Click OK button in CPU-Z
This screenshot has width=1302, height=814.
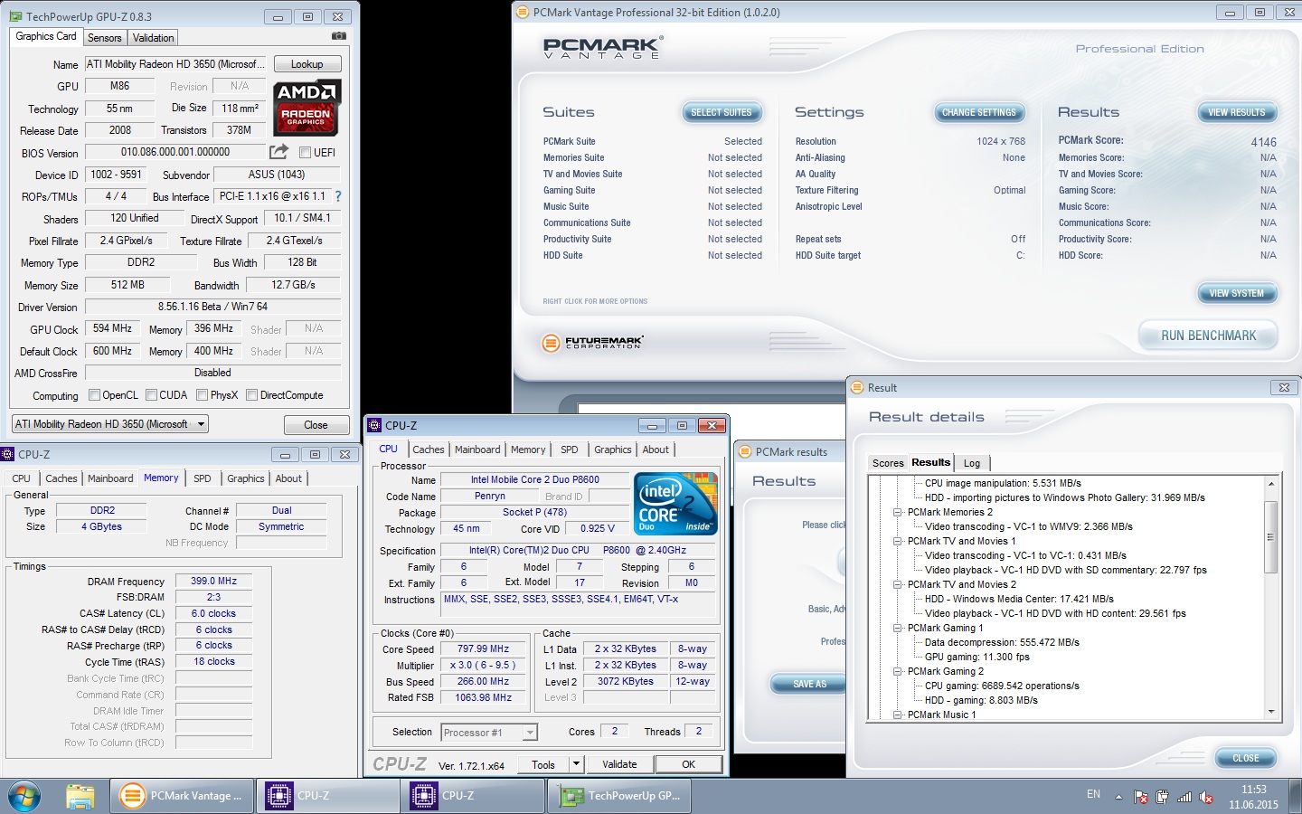coord(689,764)
